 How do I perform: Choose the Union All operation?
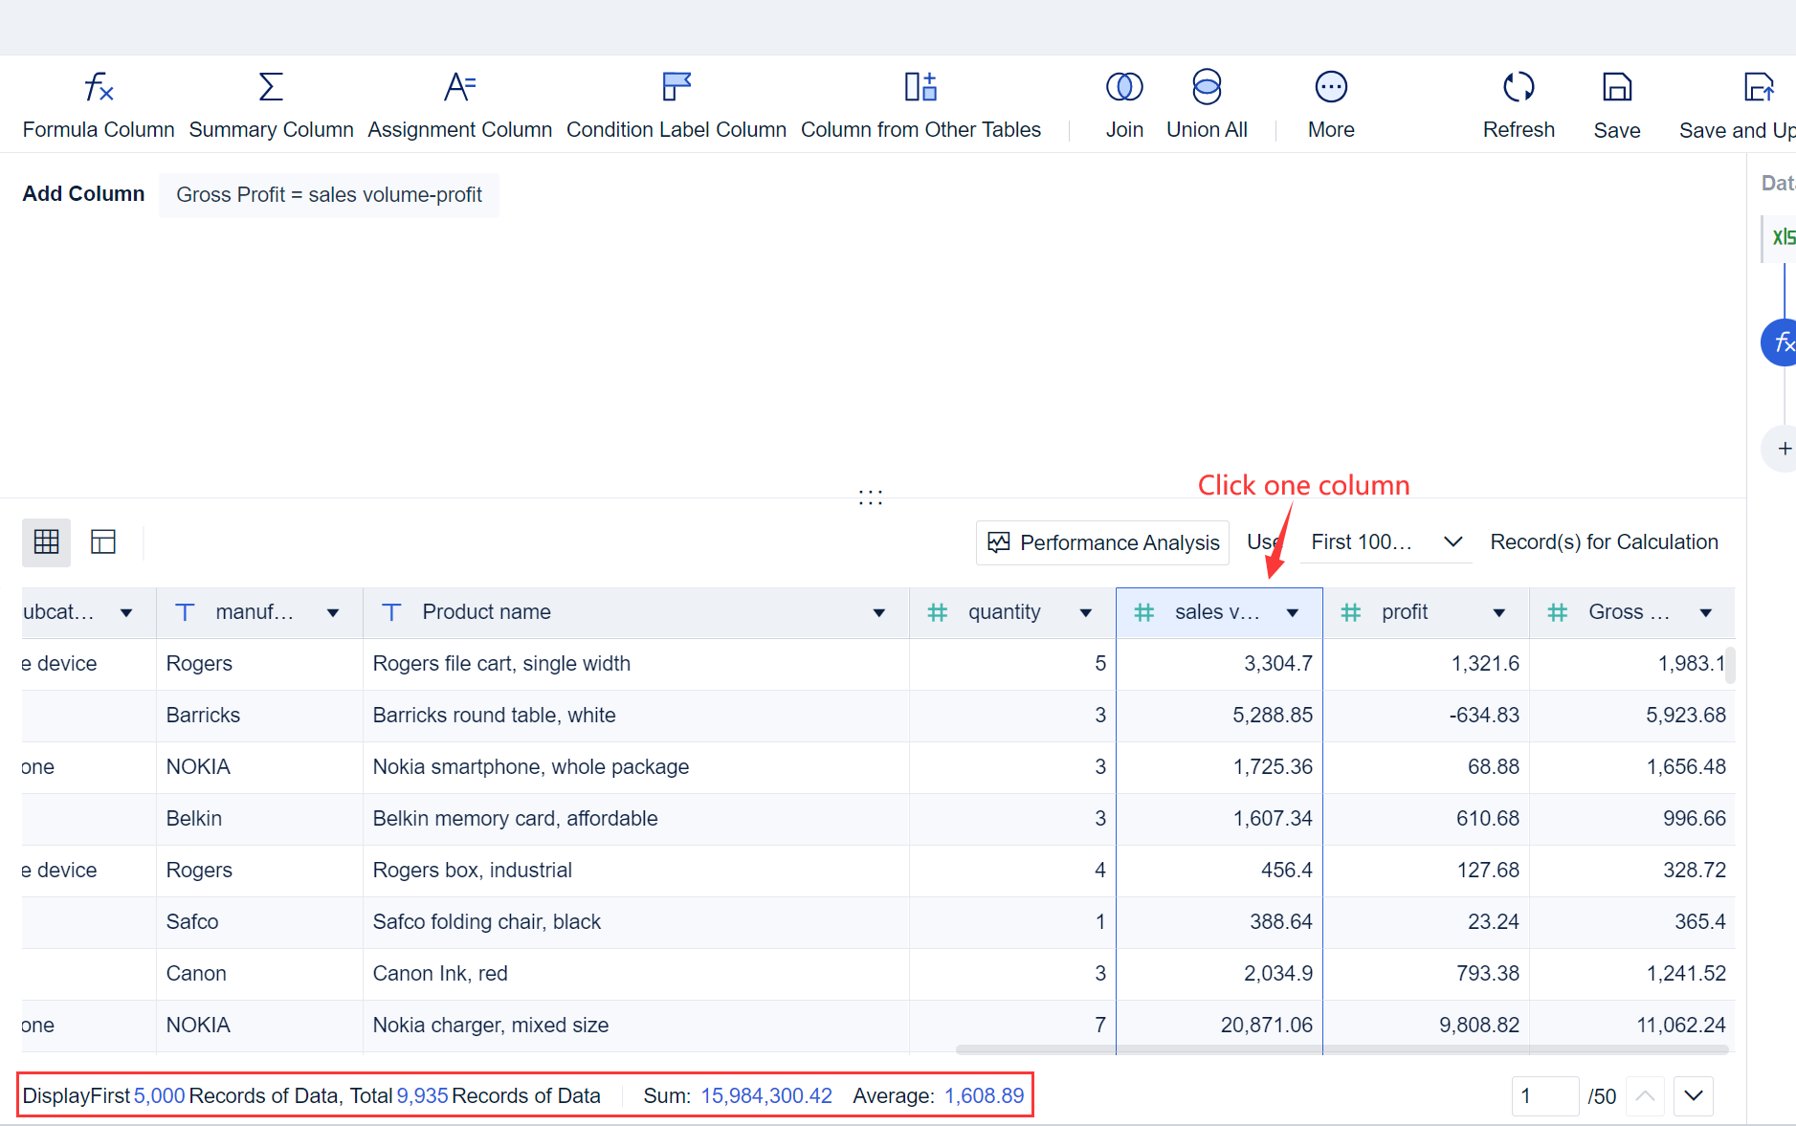[1207, 105]
